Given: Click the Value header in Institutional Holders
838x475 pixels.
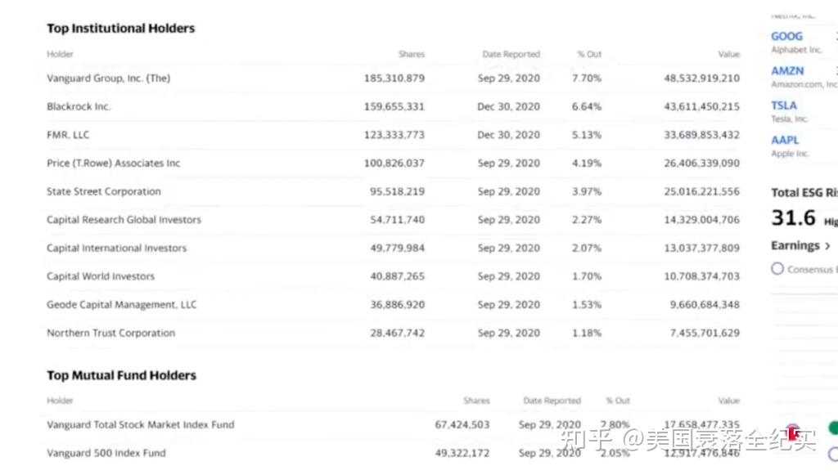Looking at the screenshot, I should 728,55.
